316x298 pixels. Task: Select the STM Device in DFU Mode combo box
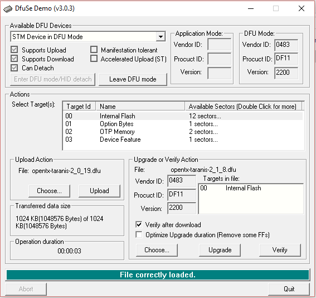point(88,37)
